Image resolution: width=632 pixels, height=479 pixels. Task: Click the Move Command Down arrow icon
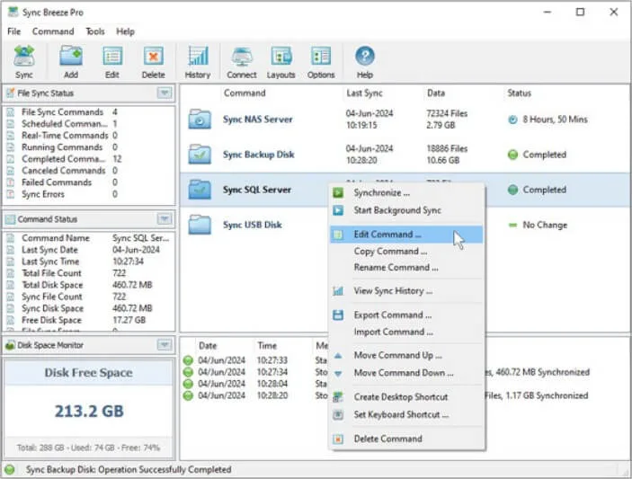(338, 374)
